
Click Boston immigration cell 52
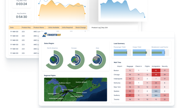tap(156, 70)
